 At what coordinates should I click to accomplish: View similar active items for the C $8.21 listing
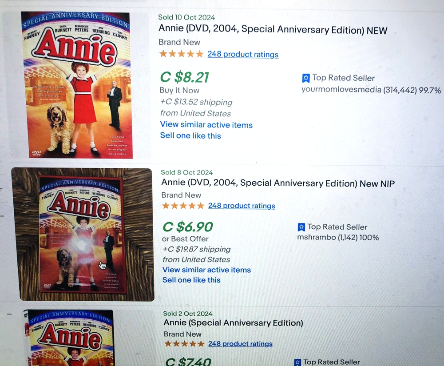206,125
